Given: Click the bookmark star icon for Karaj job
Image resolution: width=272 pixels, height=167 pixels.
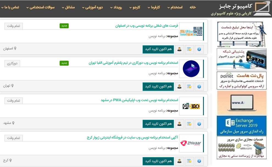Looking at the screenshot, I should pyautogui.click(x=189, y=161).
